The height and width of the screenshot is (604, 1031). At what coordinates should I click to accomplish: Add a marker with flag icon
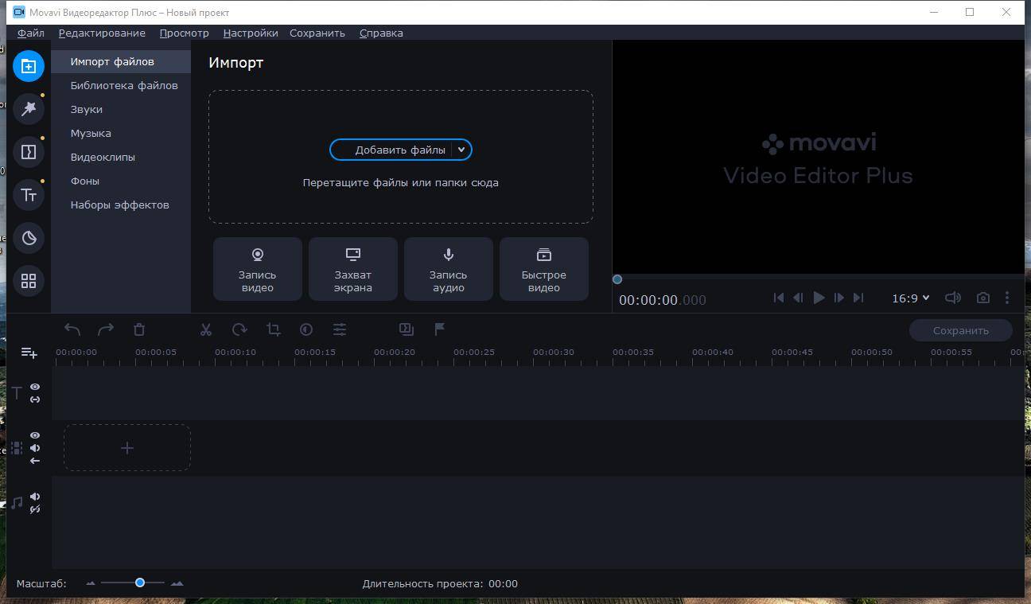pyautogui.click(x=439, y=329)
